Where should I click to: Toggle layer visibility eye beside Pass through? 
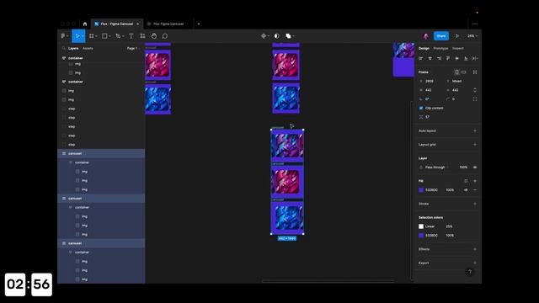475,167
